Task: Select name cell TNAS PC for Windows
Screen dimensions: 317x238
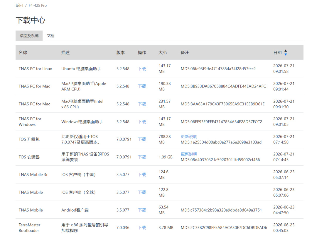Action: tap(30, 121)
